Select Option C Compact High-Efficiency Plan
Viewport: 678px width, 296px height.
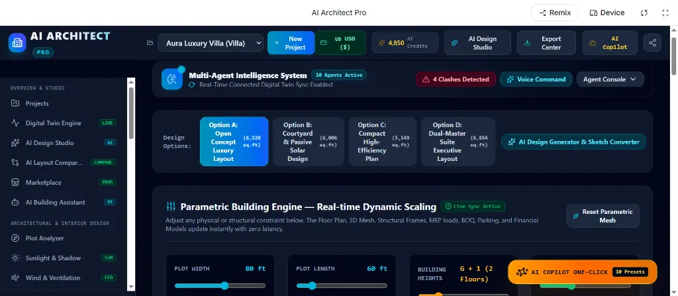coord(382,142)
